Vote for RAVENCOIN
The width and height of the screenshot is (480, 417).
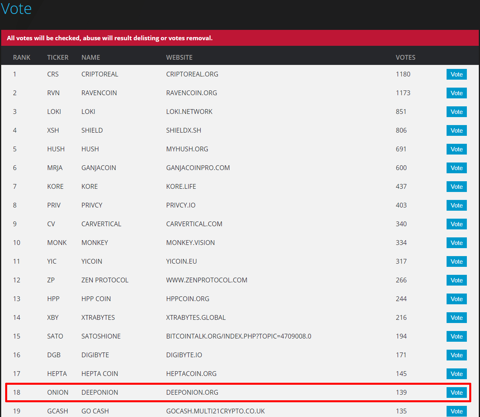click(457, 93)
